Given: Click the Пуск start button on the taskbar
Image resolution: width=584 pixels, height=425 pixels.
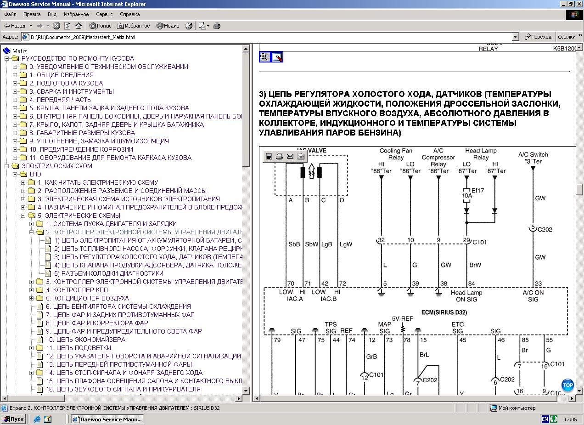Looking at the screenshot, I should (13, 419).
